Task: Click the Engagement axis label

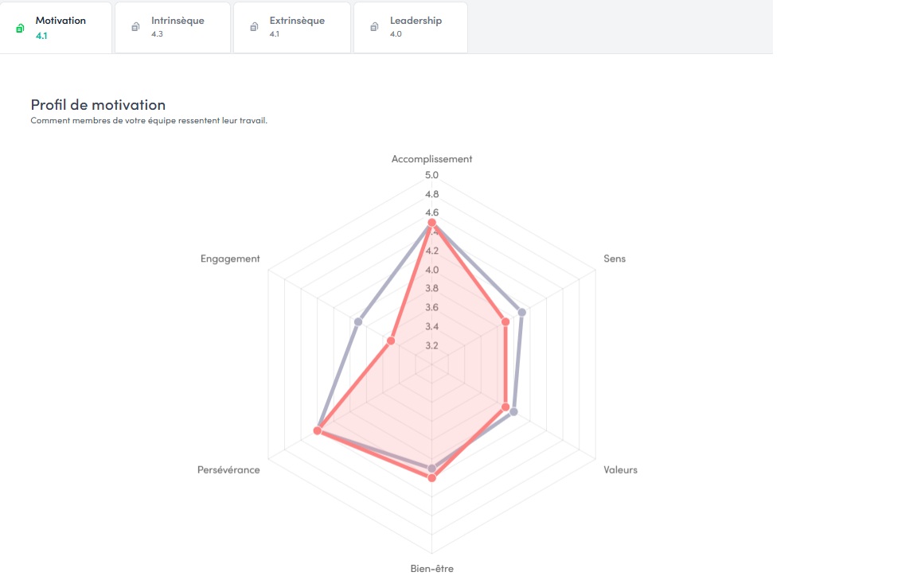Action: [230, 259]
